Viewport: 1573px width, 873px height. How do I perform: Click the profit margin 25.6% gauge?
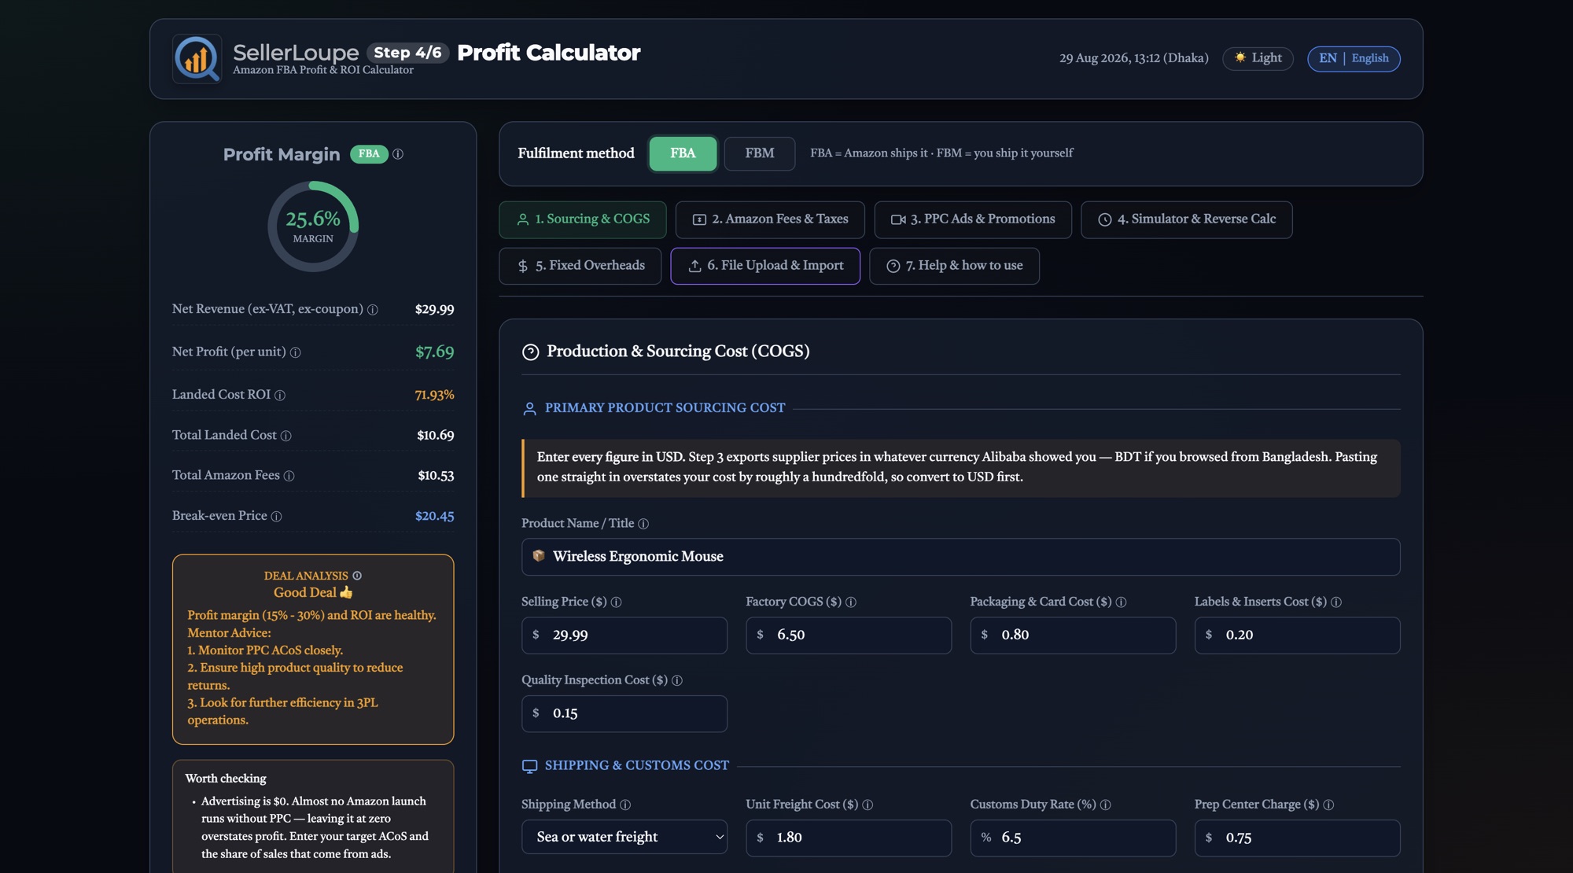click(x=313, y=227)
